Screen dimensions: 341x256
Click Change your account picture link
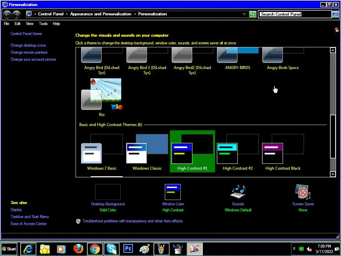(33, 59)
